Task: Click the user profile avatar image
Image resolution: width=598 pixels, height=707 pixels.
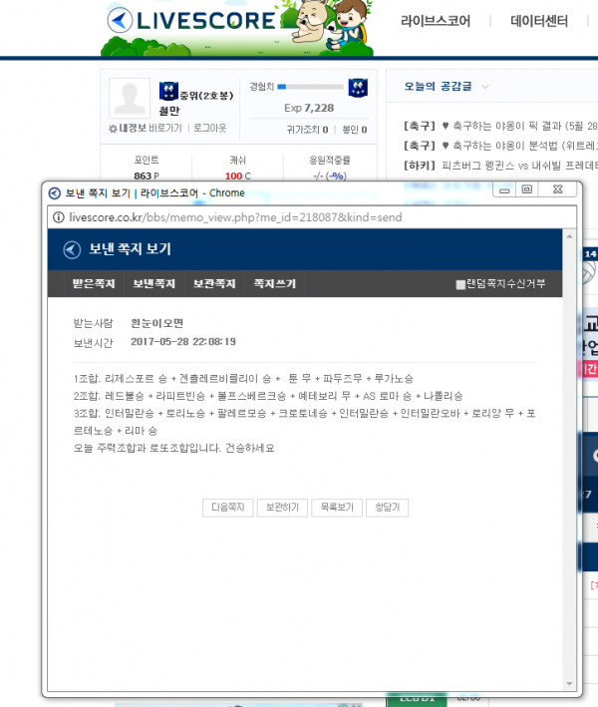Action: 130,98
